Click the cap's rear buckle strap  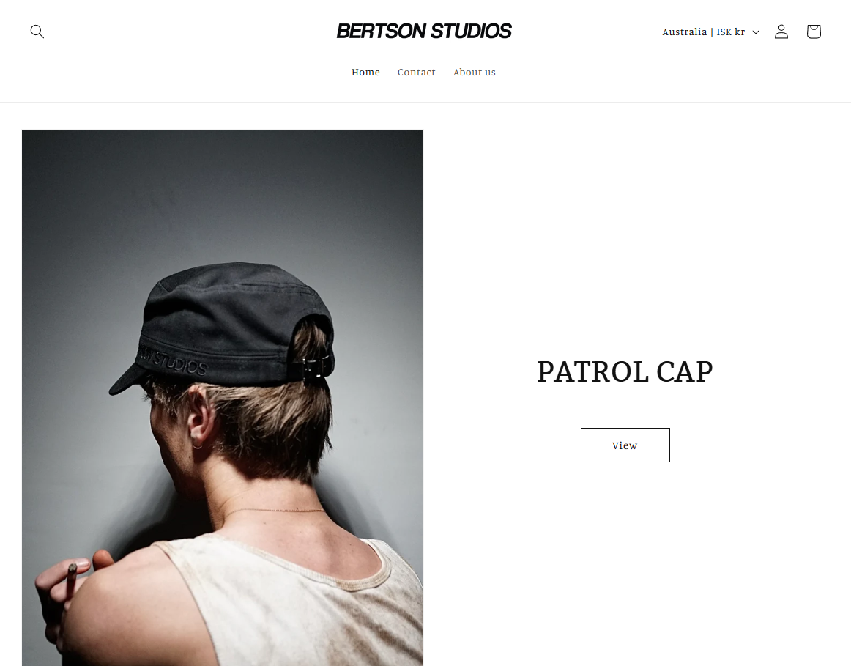click(x=311, y=368)
